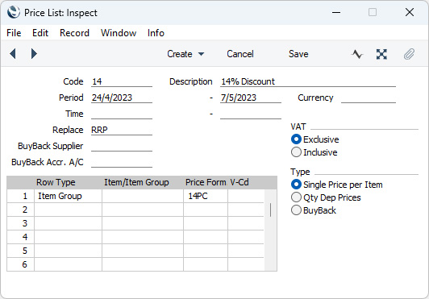
Task: Go to previous record arrow
Action: (13, 54)
